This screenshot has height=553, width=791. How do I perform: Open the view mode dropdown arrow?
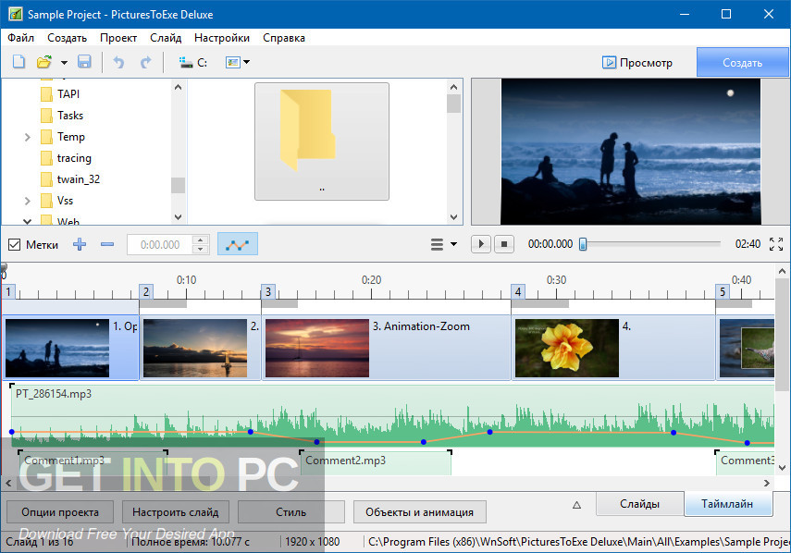click(247, 63)
